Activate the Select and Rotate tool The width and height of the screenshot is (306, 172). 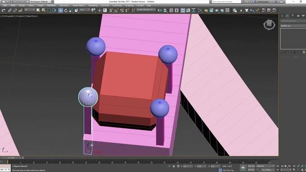pos(66,11)
